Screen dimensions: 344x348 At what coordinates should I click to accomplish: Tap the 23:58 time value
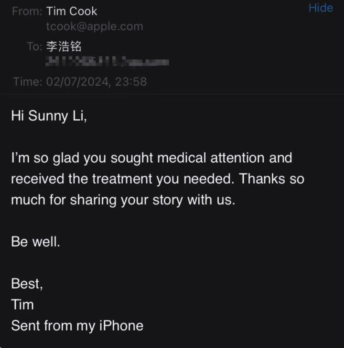[x=130, y=82]
